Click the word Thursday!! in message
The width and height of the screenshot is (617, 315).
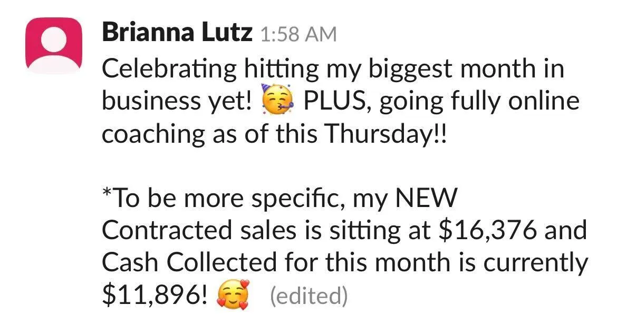pos(387,133)
